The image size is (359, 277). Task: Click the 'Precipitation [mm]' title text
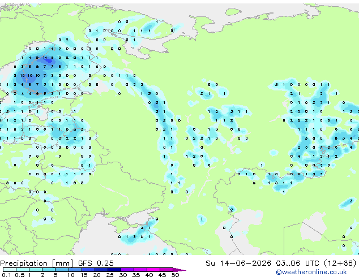point(37,263)
